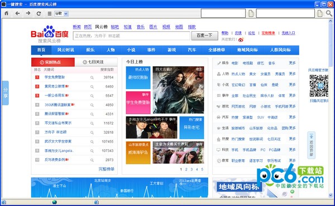
Task: Go to carousel page 5
Action: 202,169
